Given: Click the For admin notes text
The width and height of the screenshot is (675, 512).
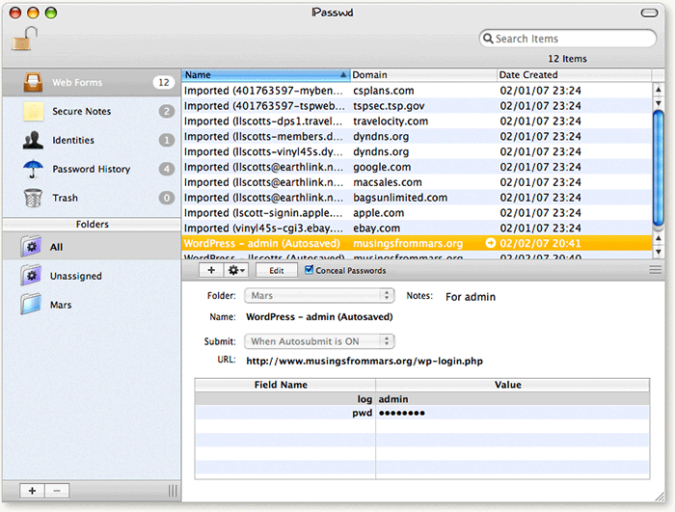Looking at the screenshot, I should point(471,297).
